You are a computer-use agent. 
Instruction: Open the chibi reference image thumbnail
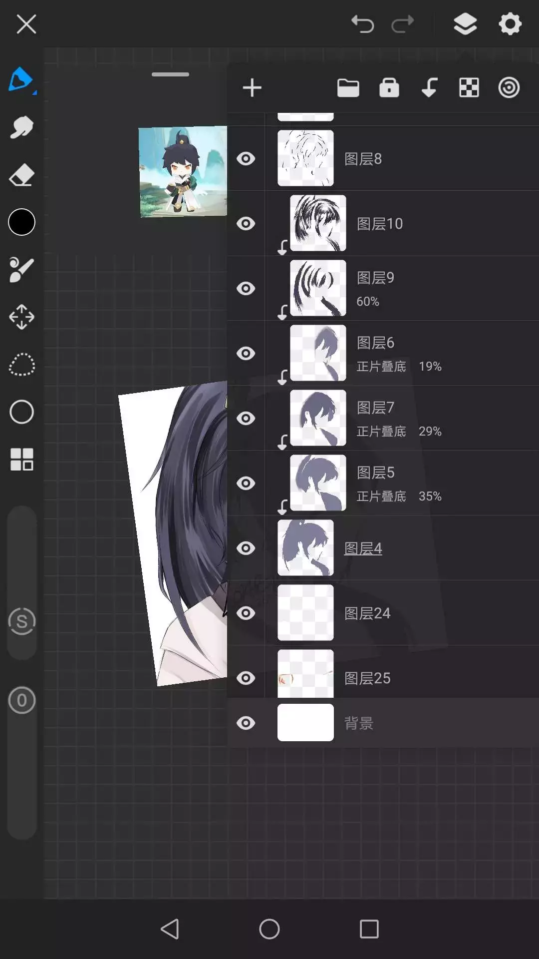(x=183, y=171)
